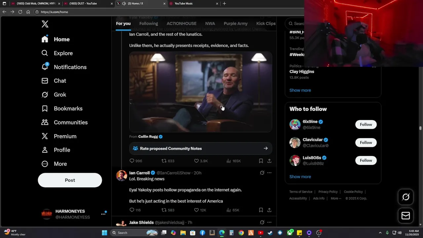Click the browser address bar
The image size is (423, 238).
(169, 12)
